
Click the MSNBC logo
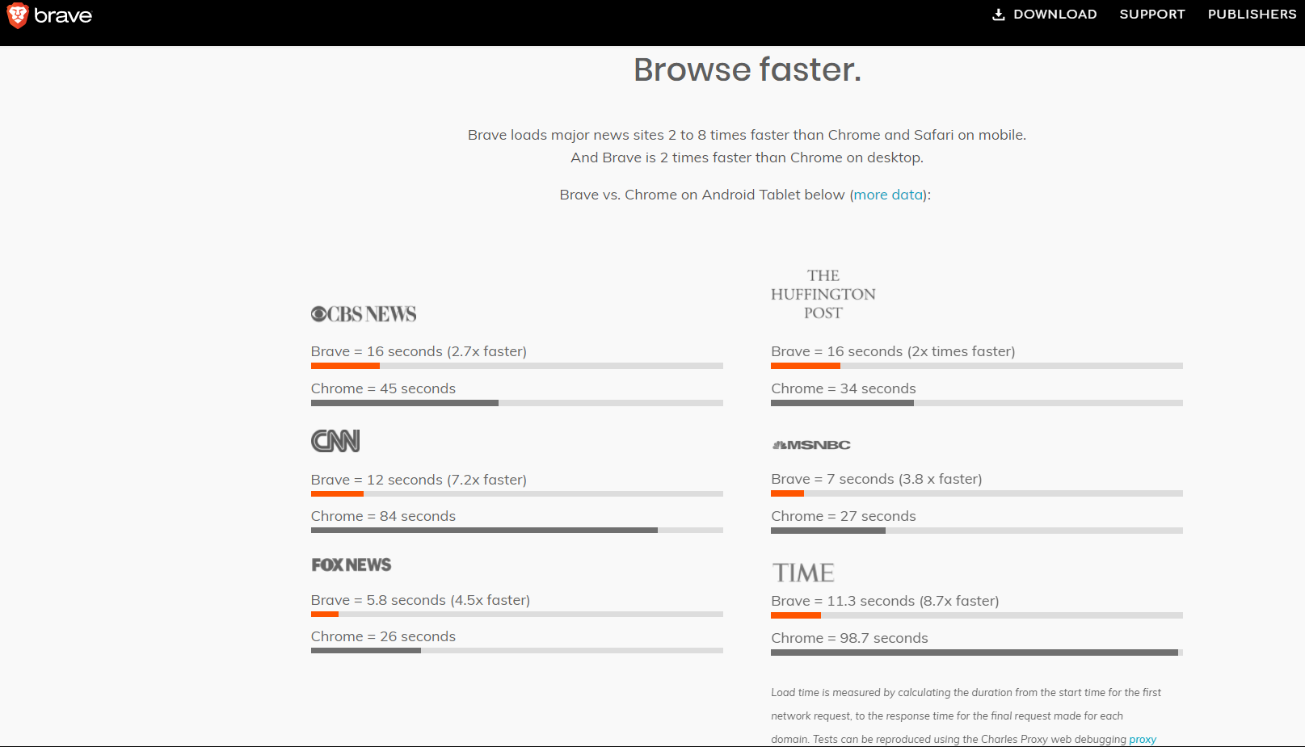click(x=811, y=445)
